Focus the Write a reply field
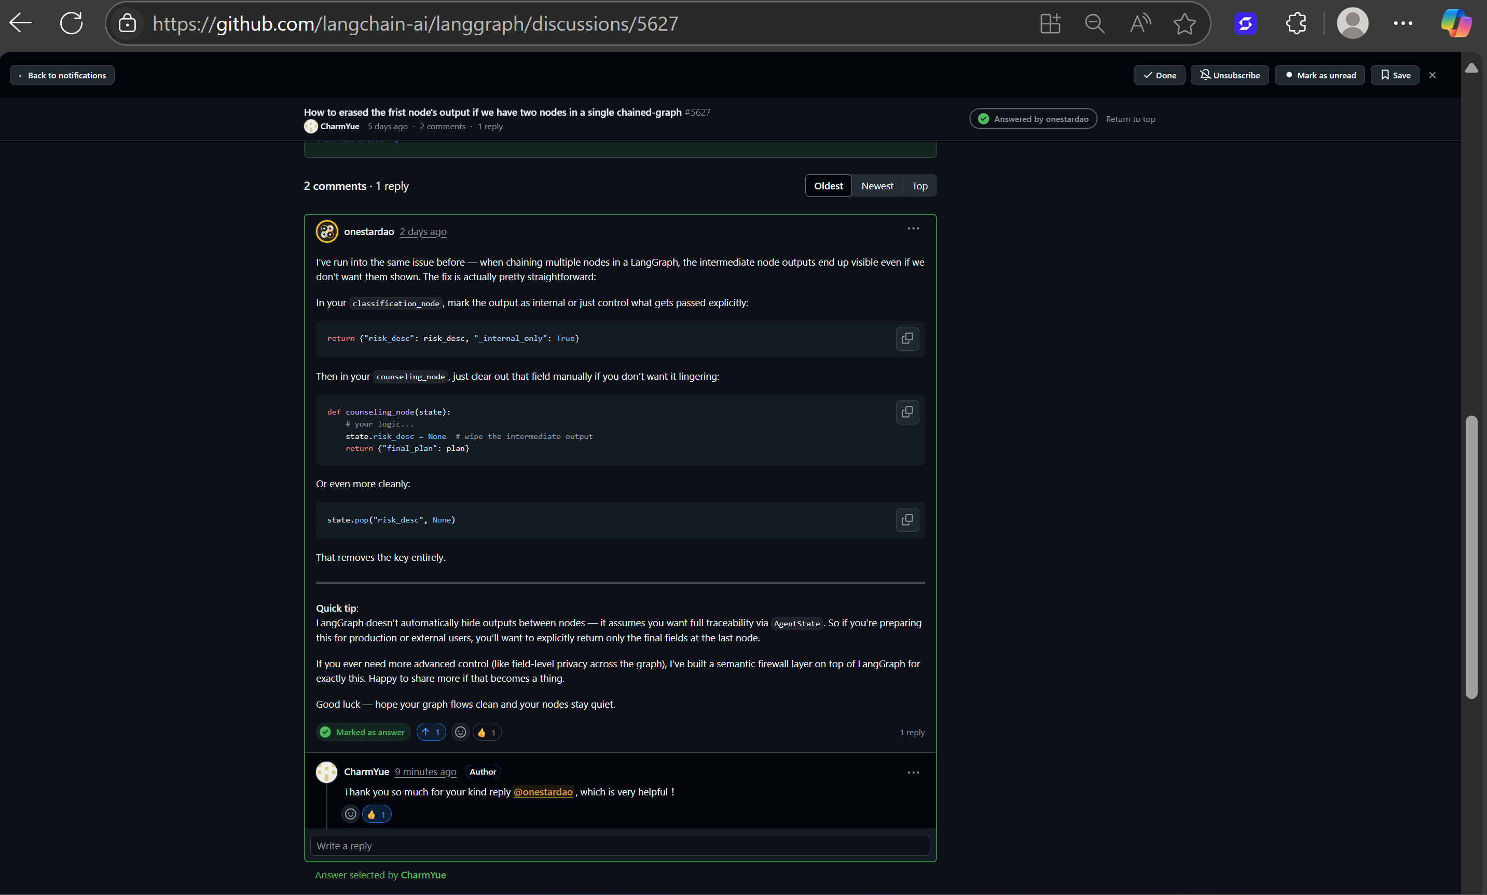Viewport: 1487px width, 895px height. point(619,846)
